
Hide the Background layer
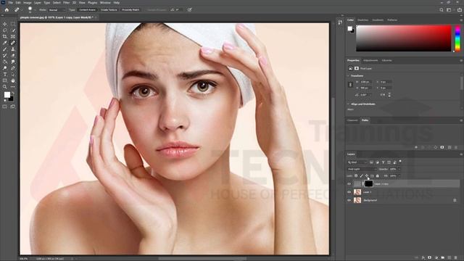pyautogui.click(x=349, y=200)
